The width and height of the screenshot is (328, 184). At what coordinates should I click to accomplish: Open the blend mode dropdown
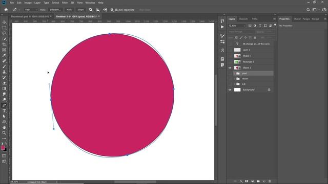pos(241,32)
